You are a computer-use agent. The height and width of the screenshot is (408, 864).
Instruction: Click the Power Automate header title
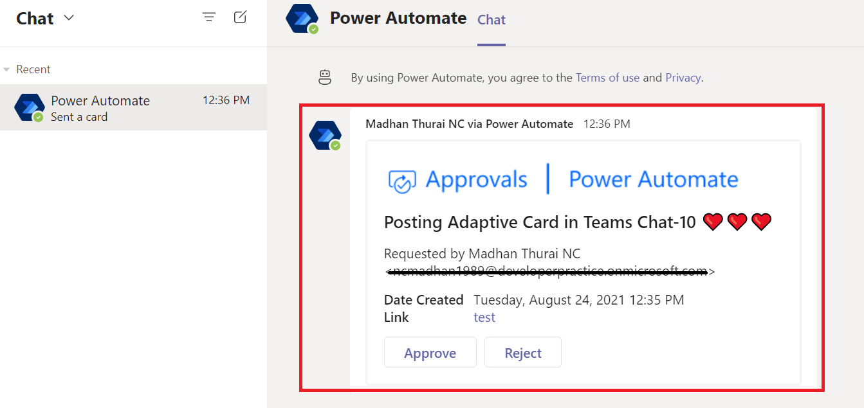pos(398,18)
